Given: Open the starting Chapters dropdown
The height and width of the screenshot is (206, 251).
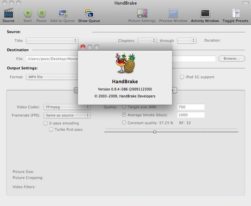Looking at the screenshot, I should [147, 40].
